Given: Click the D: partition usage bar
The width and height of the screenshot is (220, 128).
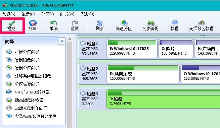Looking at the screenshot, I should coord(143,68).
